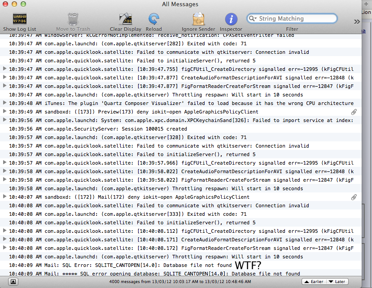Go to Earlier messages
Image resolution: width=372 pixels, height=288 pixels.
(314, 282)
